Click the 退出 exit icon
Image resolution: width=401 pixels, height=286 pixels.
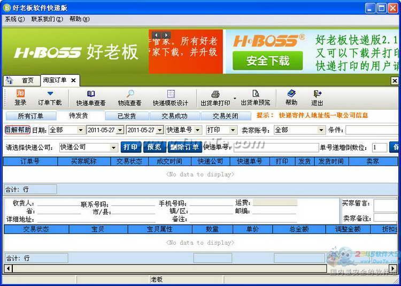pyautogui.click(x=318, y=94)
